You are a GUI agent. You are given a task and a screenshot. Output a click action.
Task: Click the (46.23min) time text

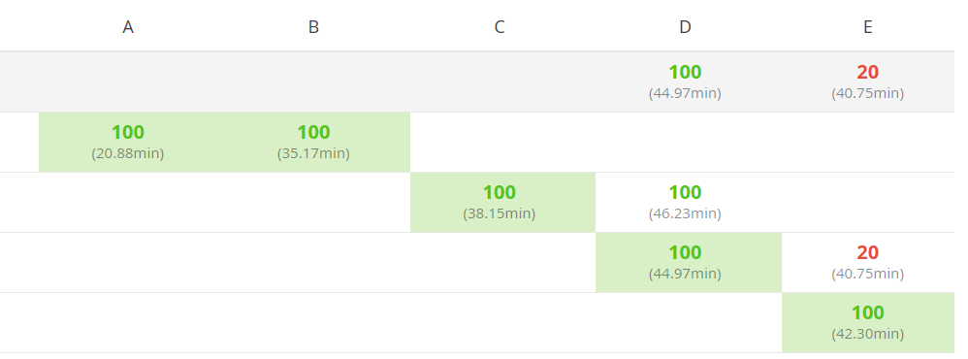coord(685,213)
